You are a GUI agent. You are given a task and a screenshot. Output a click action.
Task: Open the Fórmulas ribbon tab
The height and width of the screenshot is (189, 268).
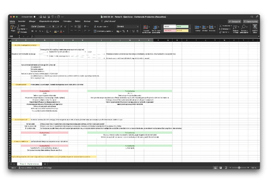[x=67, y=21]
